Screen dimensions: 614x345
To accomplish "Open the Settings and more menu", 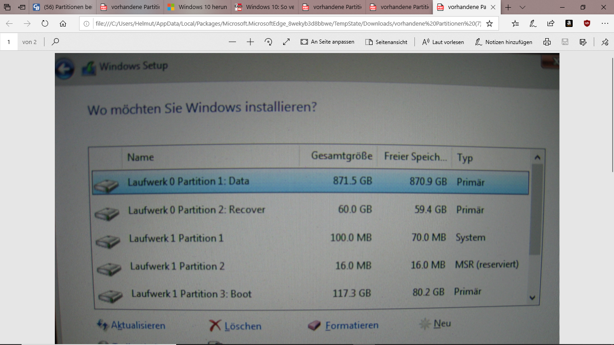I will [605, 24].
